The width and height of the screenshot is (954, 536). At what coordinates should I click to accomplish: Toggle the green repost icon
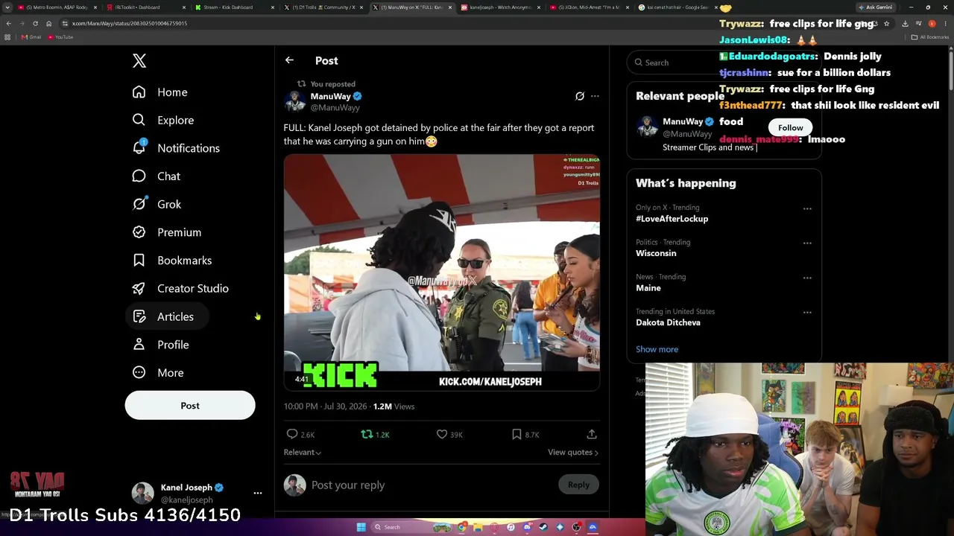(x=367, y=434)
